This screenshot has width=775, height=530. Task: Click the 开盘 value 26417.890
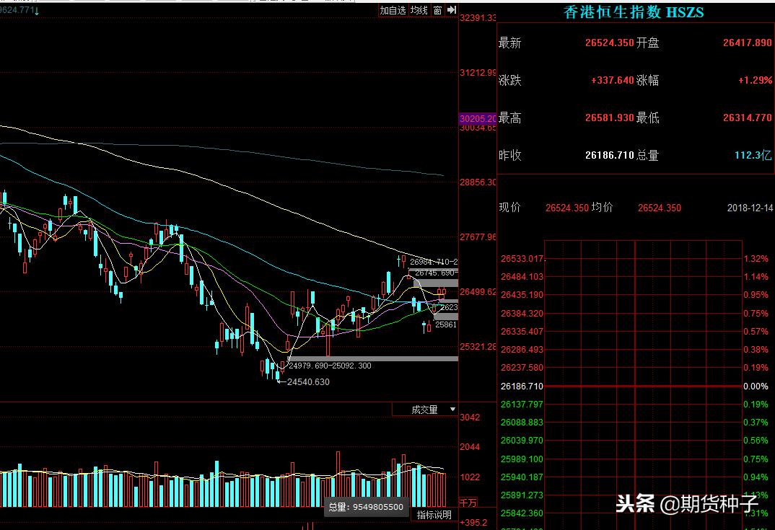tap(748, 43)
